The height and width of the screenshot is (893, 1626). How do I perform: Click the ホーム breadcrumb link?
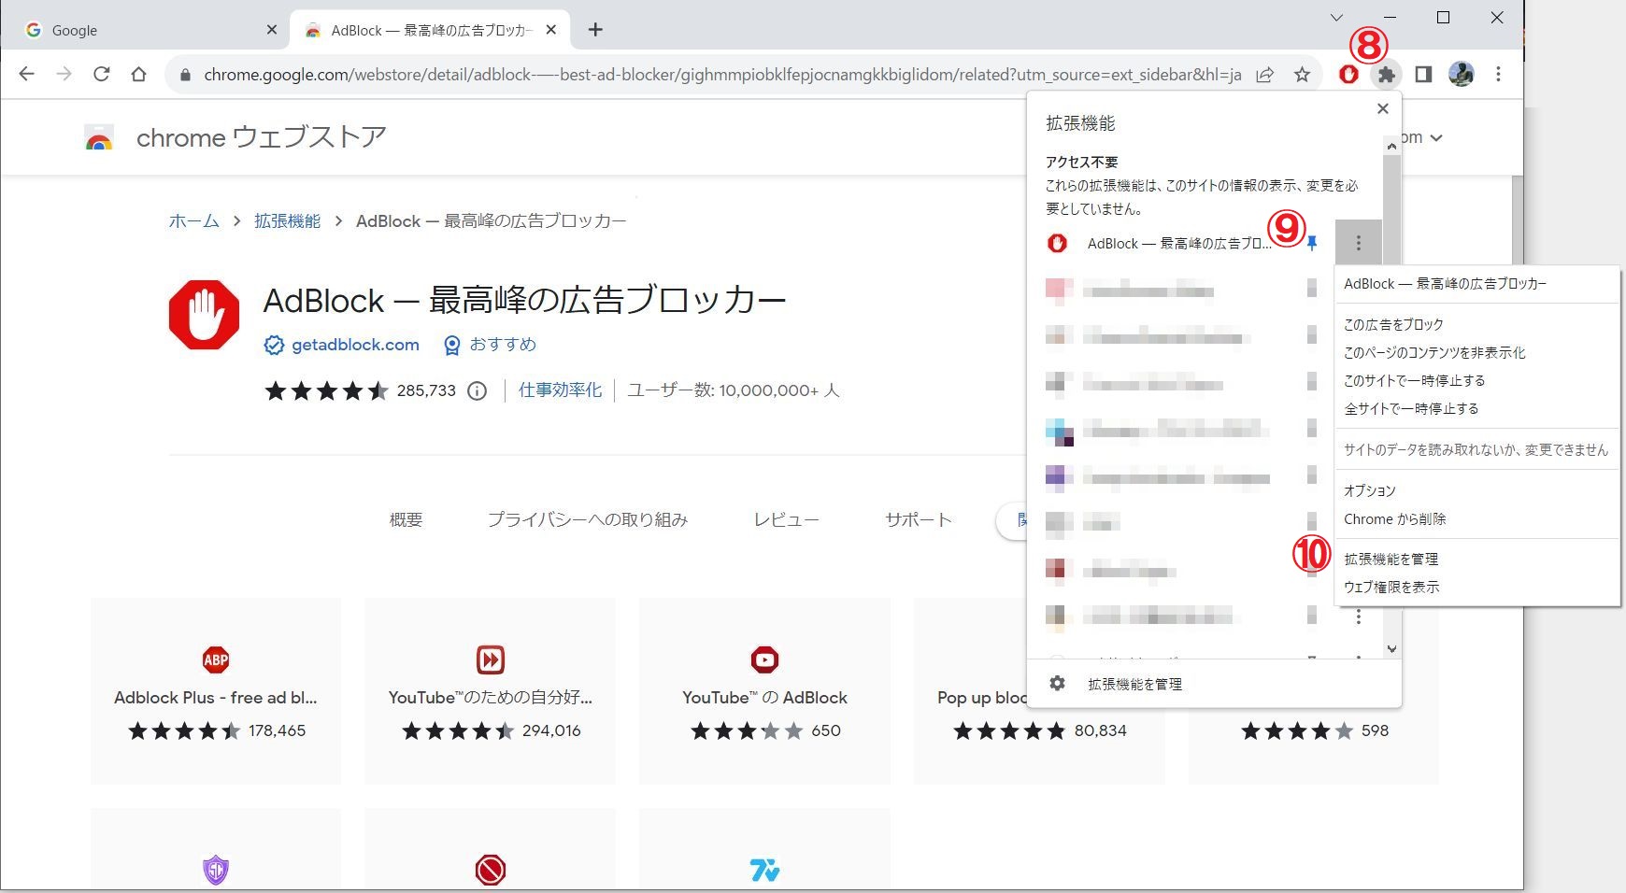pos(194,220)
